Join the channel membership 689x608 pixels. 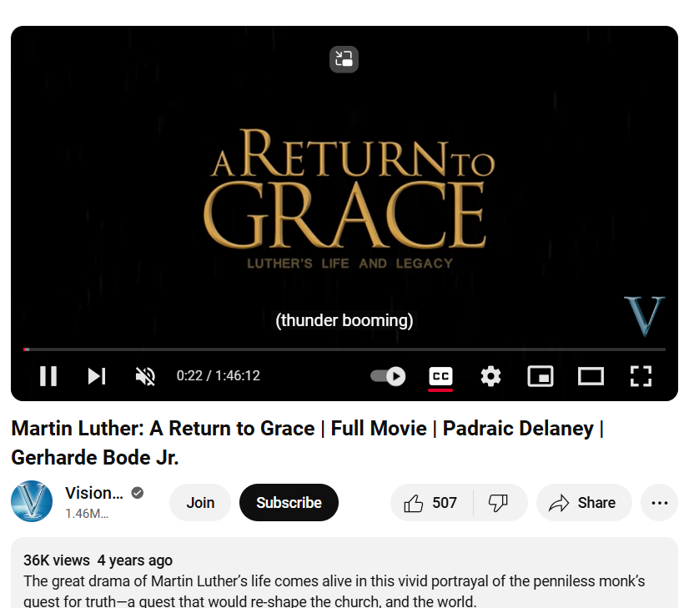point(200,503)
